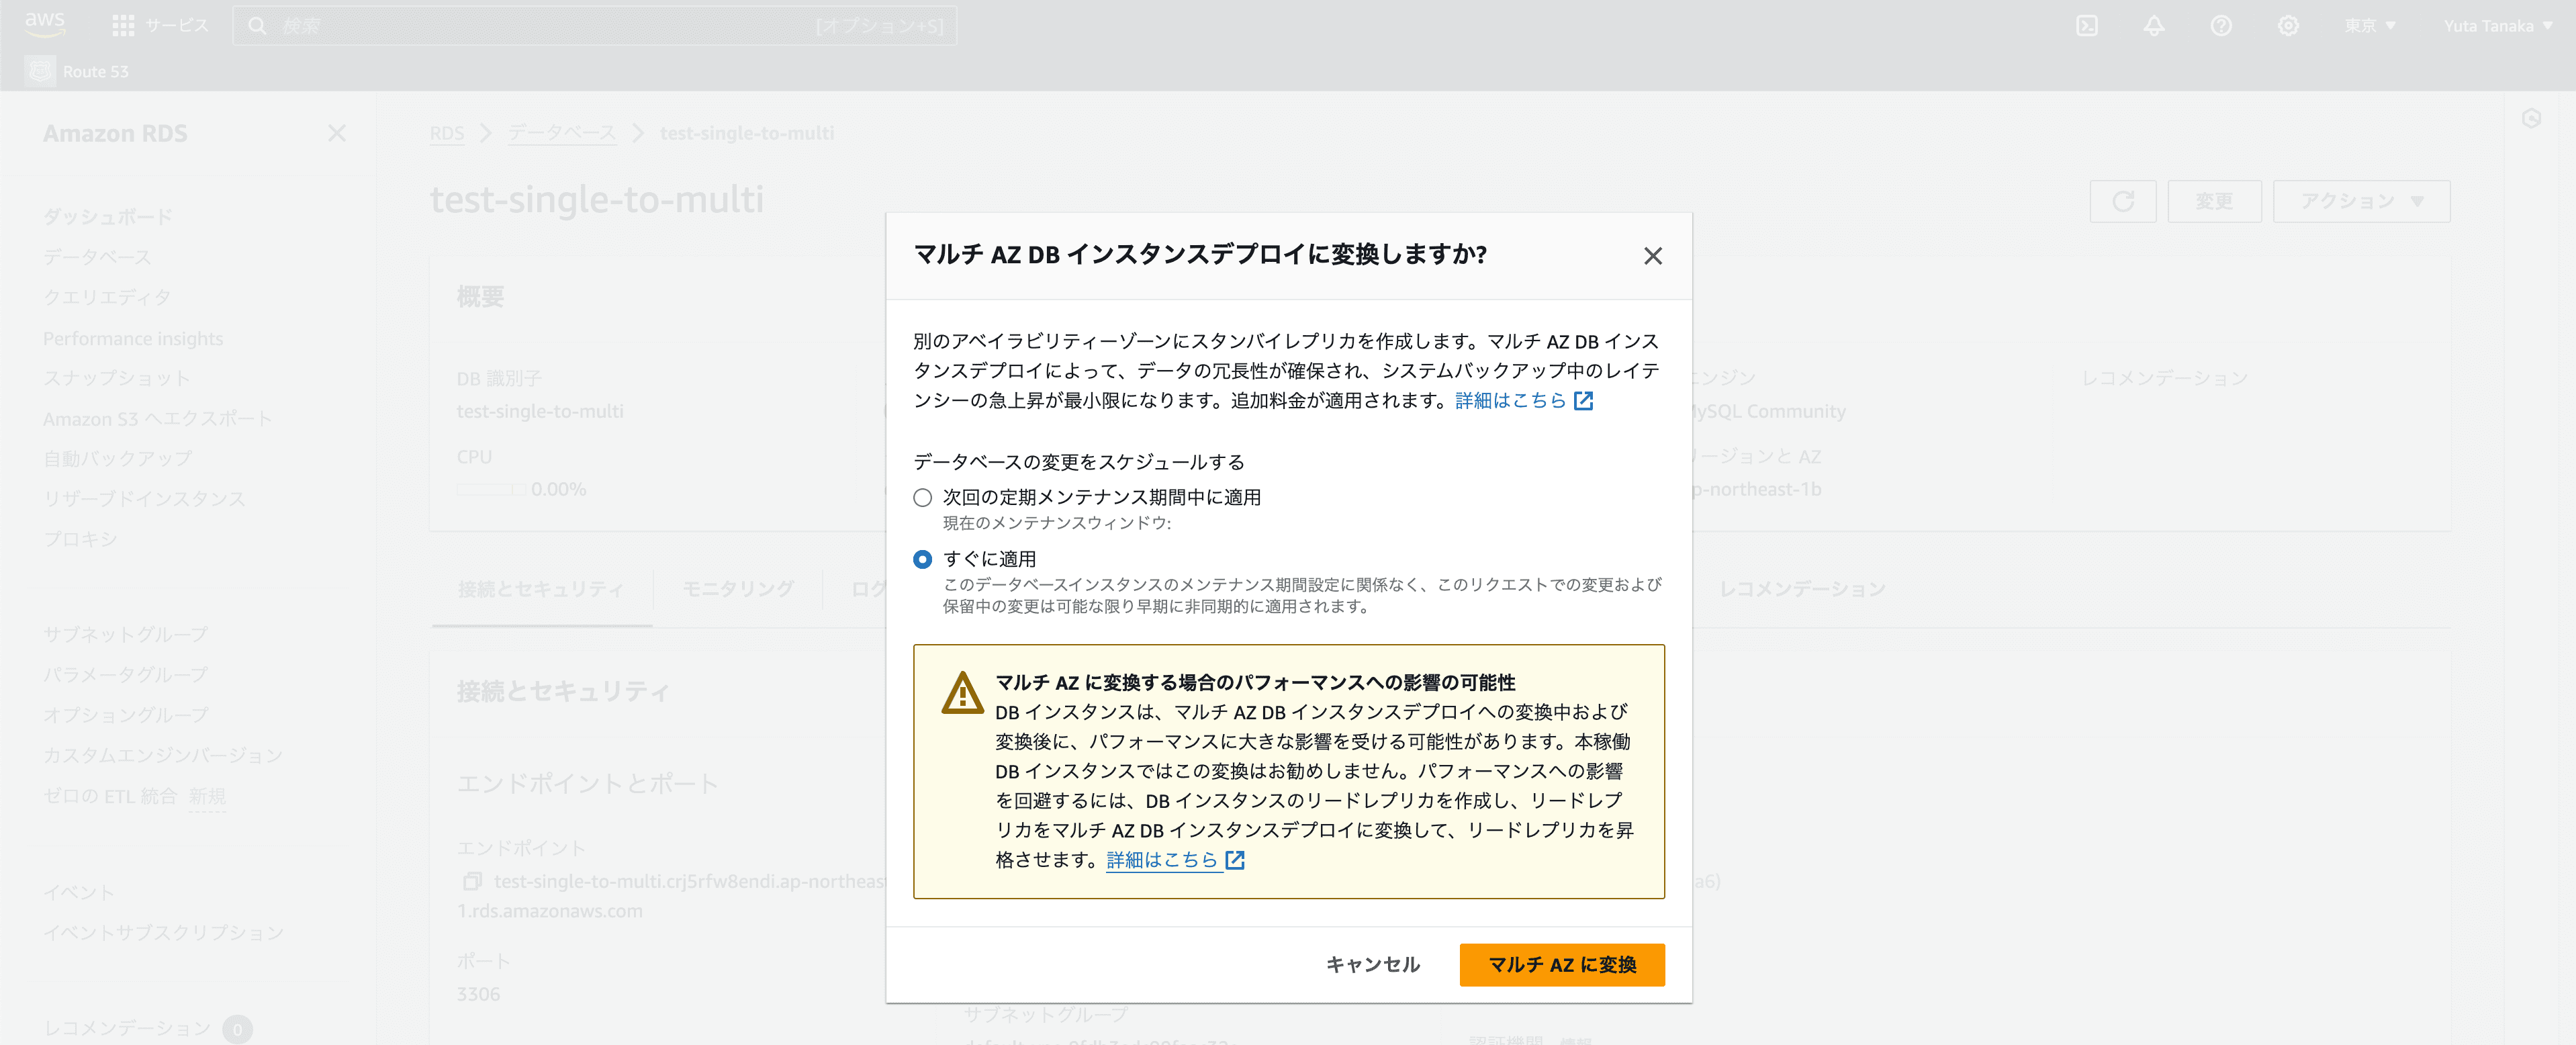Image resolution: width=2576 pixels, height=1045 pixels.
Task: Open Performance insights in sidebar
Action: (x=133, y=339)
